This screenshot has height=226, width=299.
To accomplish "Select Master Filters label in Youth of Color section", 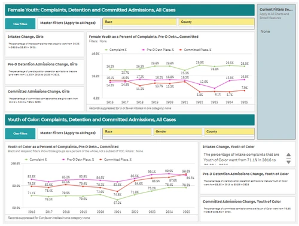I will [68, 133].
